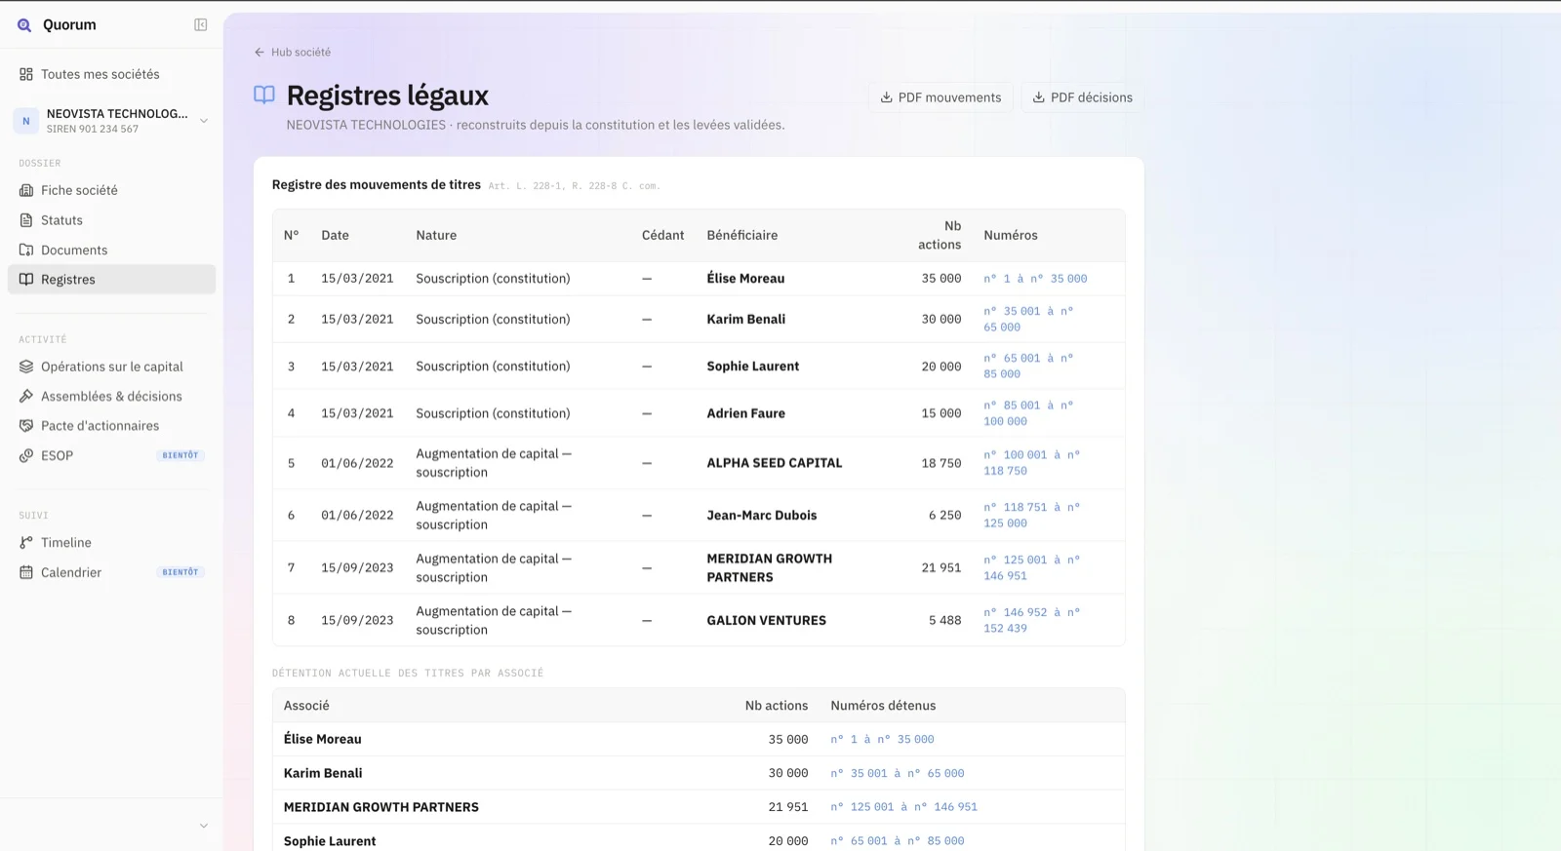Viewport: 1561px width, 851px height.
Task: Click the Registres book icon in sidebar
Action: coord(26,280)
